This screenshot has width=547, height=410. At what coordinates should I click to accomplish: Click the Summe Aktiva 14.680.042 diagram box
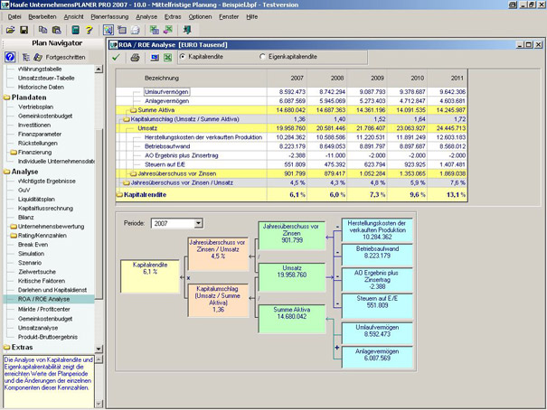point(292,319)
